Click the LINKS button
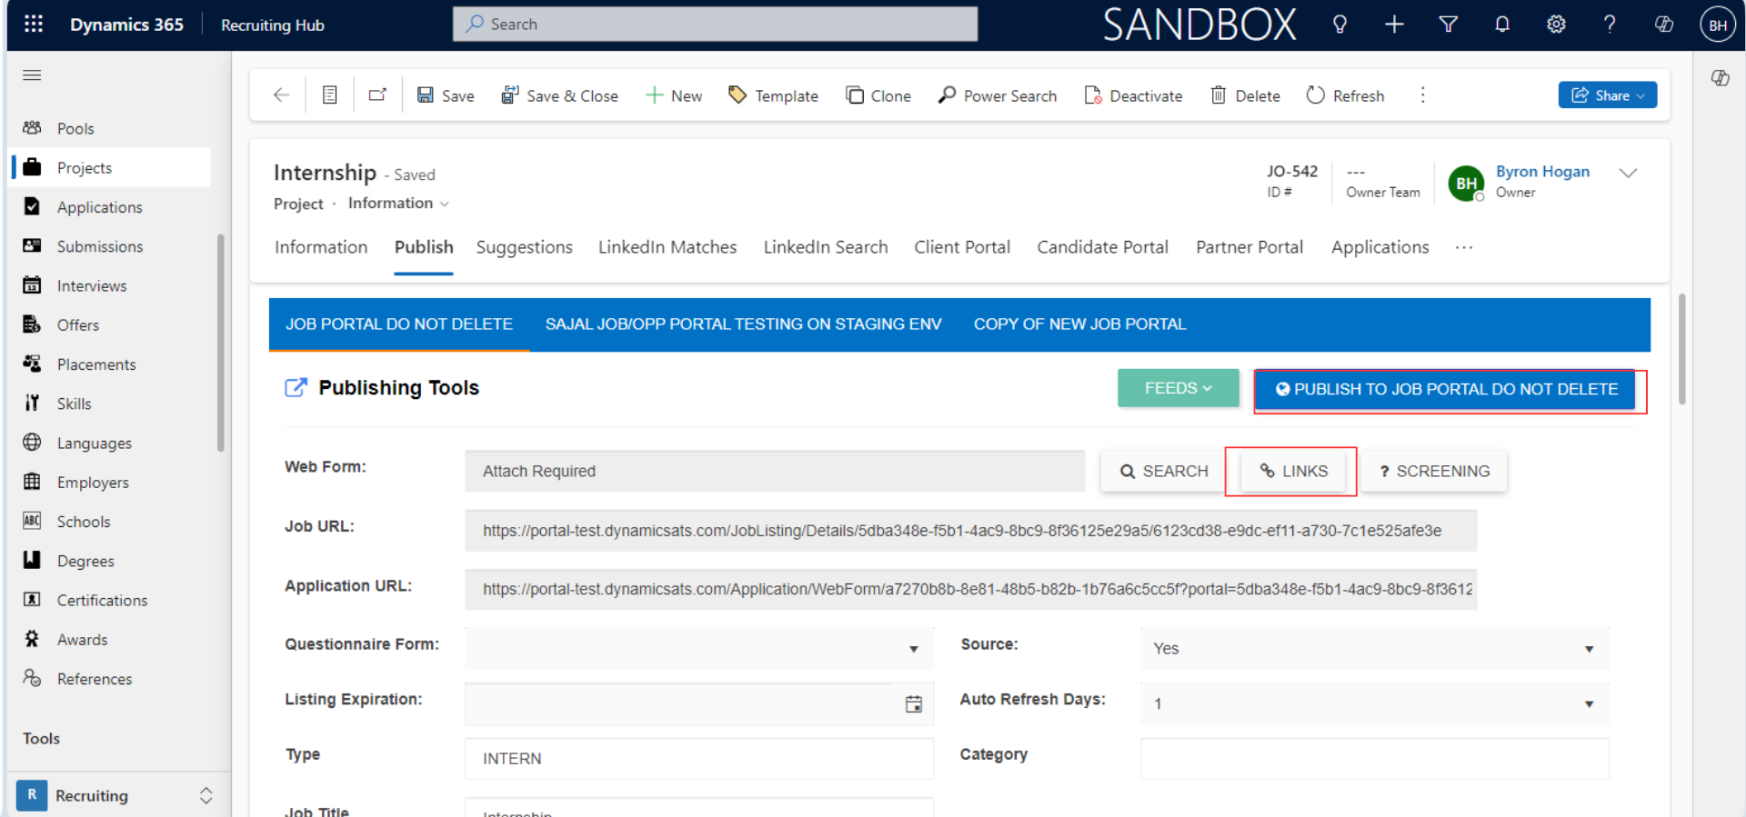The height and width of the screenshot is (817, 1746). 1293,471
